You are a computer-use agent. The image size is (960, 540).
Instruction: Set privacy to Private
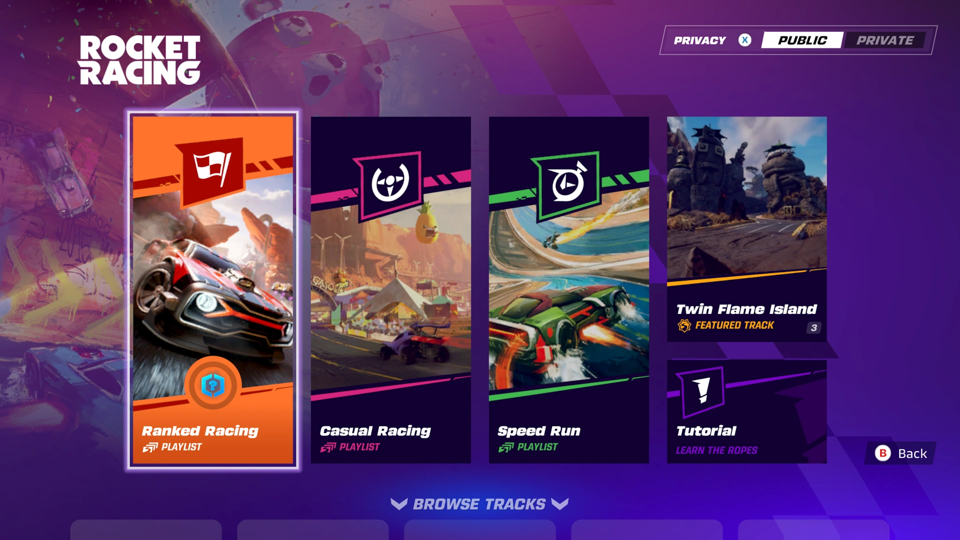[885, 40]
